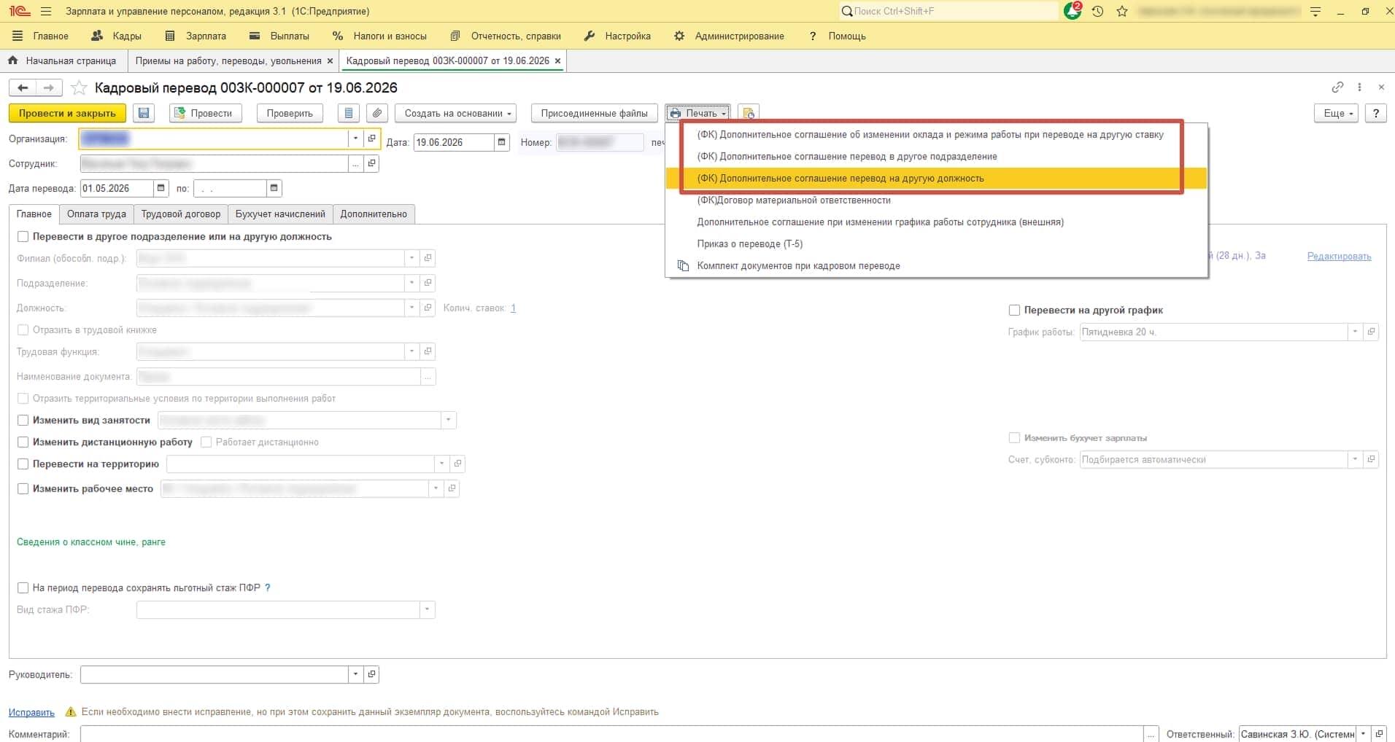Open the service settings icon in title bar

[1315, 12]
